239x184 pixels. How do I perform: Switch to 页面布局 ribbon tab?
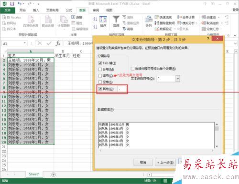tap(52, 10)
